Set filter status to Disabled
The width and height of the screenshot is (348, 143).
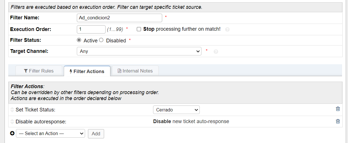click(101, 40)
